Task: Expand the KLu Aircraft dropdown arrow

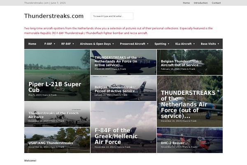Action: click(x=194, y=44)
